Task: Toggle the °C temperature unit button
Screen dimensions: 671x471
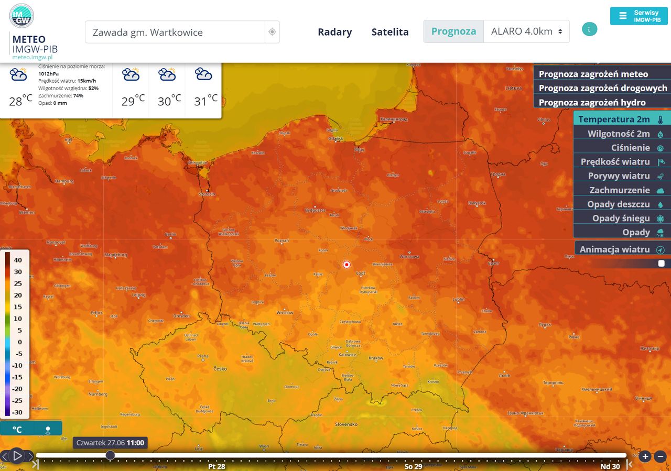Action: 17,430
